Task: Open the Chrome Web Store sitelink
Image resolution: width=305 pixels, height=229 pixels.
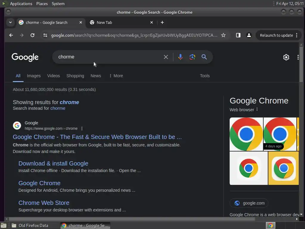Action: click(44, 203)
